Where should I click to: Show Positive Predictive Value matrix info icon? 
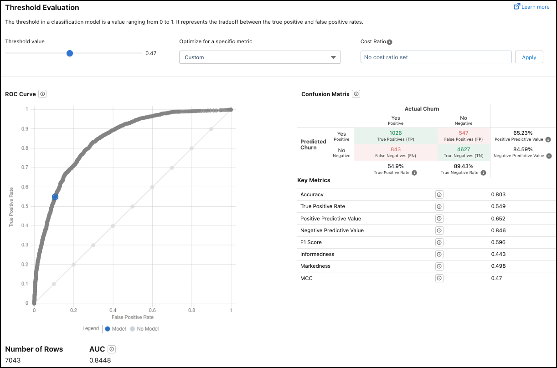[x=548, y=140]
